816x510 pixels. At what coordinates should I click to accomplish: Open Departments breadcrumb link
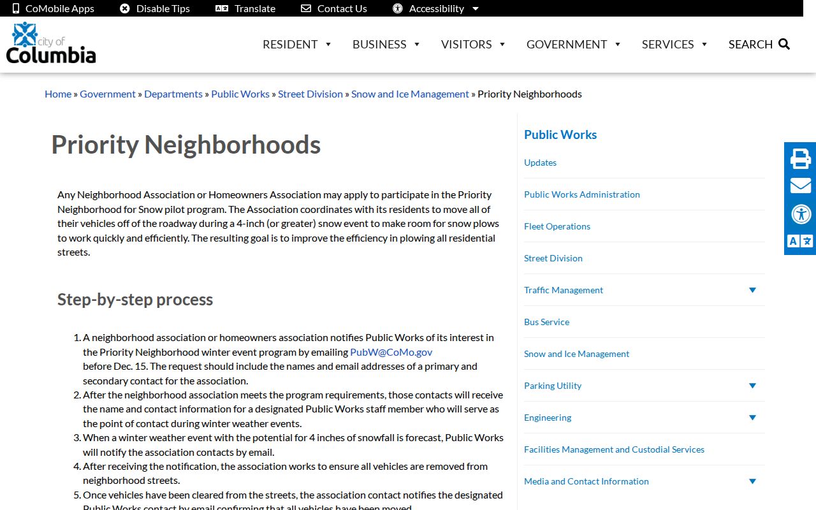coord(173,94)
